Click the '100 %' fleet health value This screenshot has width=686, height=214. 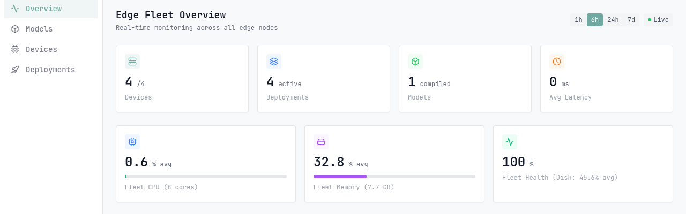coord(518,162)
